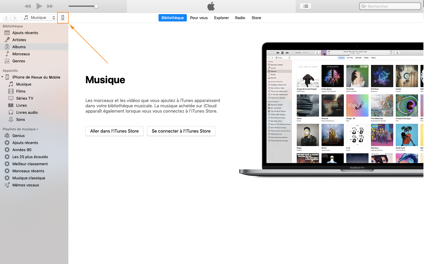Click the Genius atom icon
The height and width of the screenshot is (264, 424).
tap(7, 136)
